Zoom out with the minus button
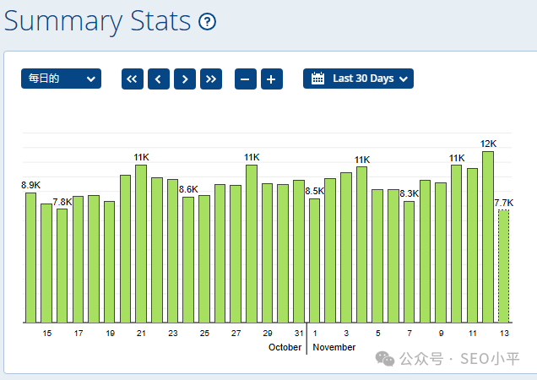The height and width of the screenshot is (380, 537). tap(245, 79)
